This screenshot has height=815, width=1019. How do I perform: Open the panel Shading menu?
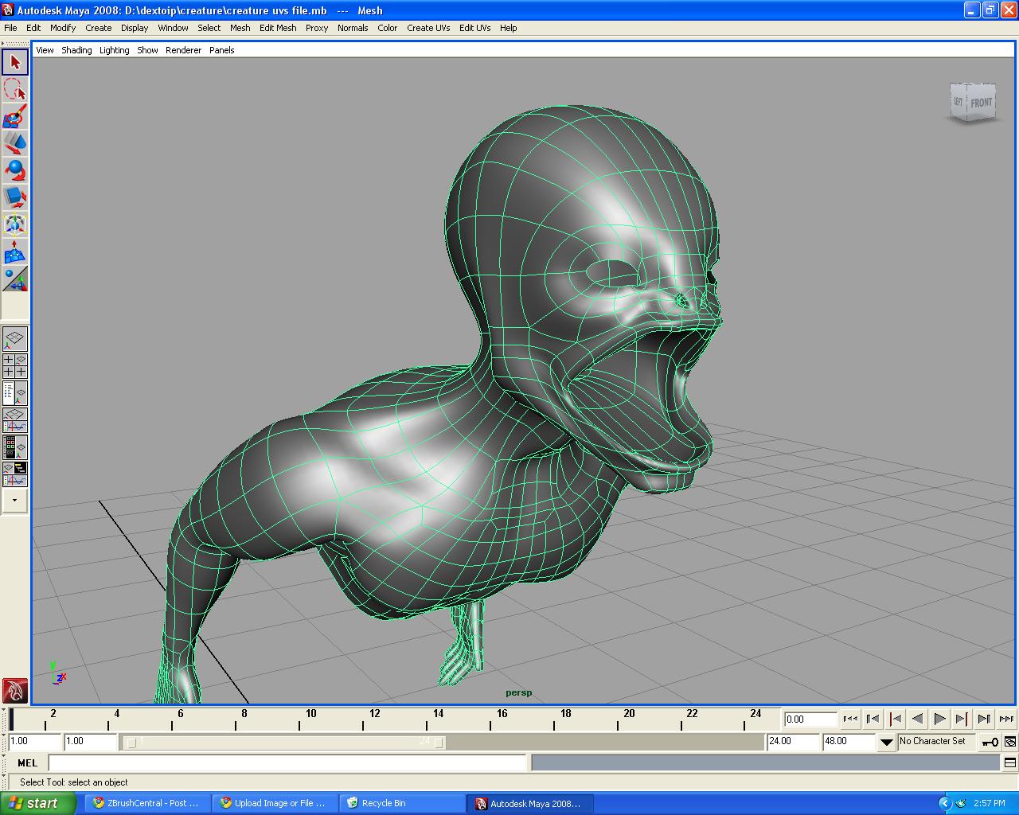click(76, 50)
